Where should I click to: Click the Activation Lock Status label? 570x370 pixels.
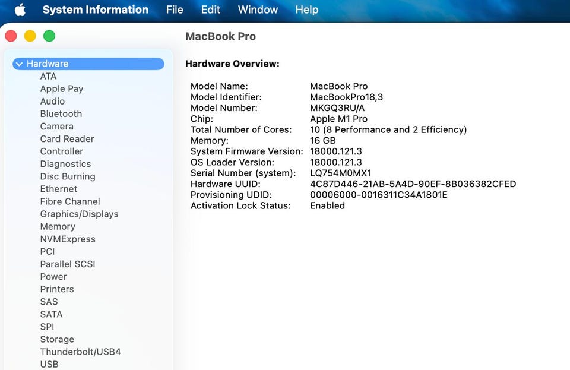tap(240, 205)
